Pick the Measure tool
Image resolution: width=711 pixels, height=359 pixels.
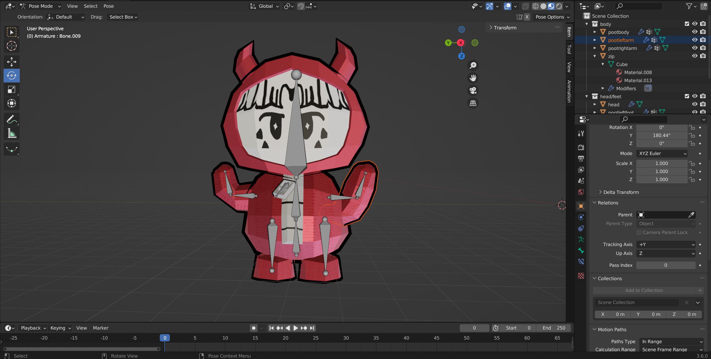tap(11, 133)
